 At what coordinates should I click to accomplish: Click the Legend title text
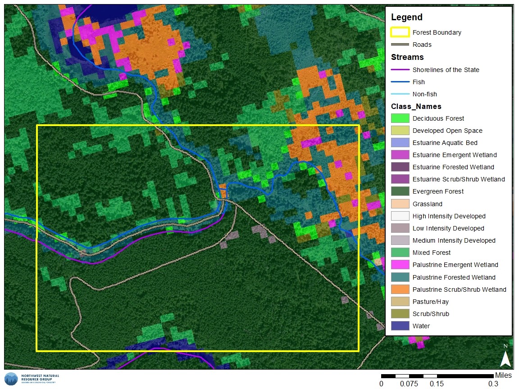click(406, 18)
